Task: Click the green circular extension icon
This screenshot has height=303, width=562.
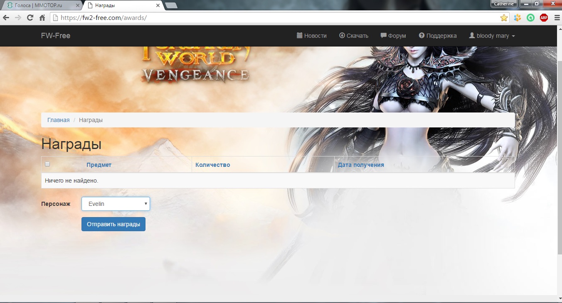Action: pyautogui.click(x=530, y=18)
